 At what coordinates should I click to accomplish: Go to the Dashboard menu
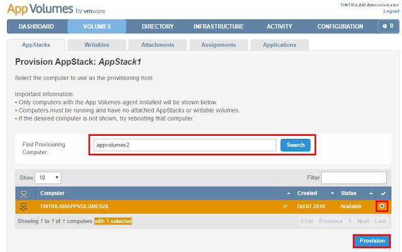36,26
